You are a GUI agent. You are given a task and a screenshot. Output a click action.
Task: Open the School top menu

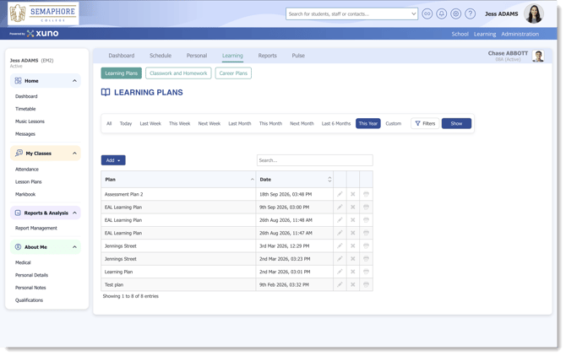pyautogui.click(x=460, y=34)
